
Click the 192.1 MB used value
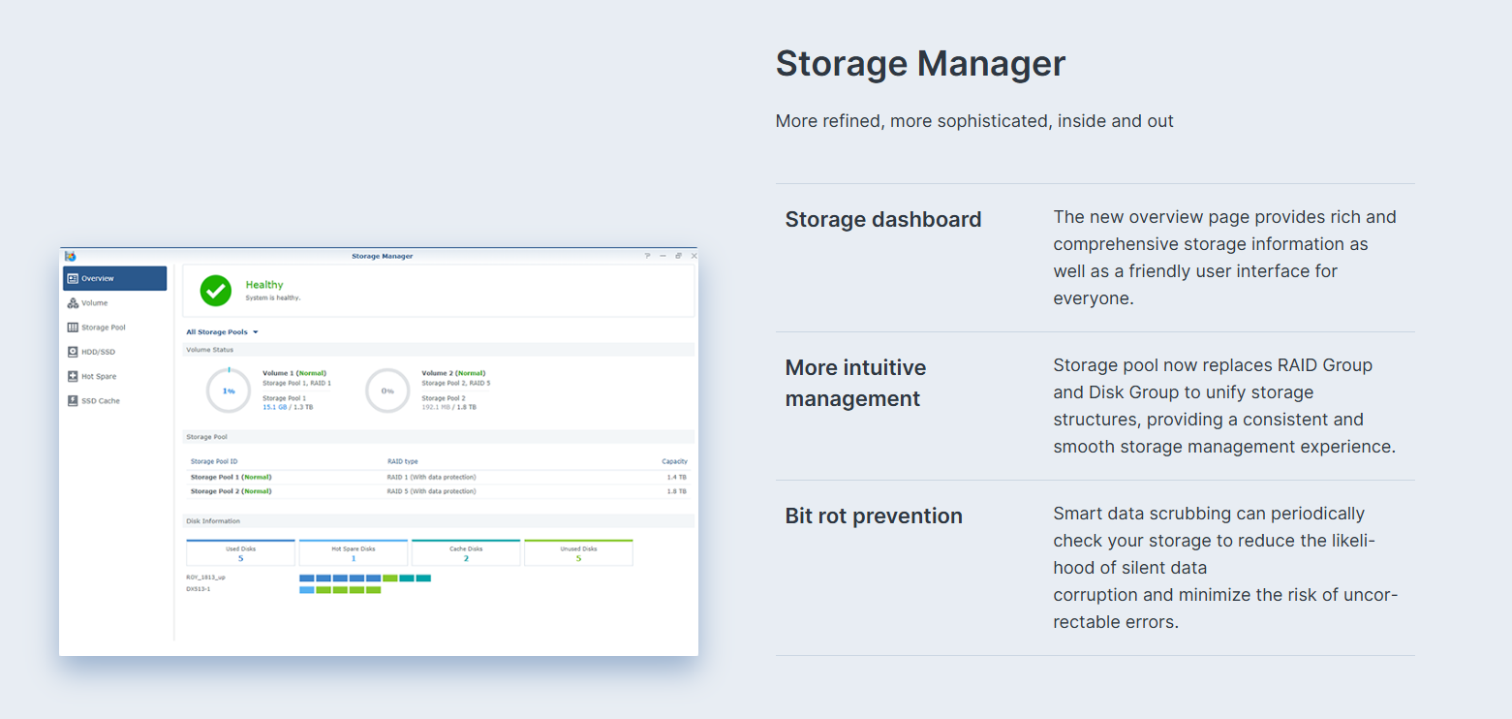point(435,407)
